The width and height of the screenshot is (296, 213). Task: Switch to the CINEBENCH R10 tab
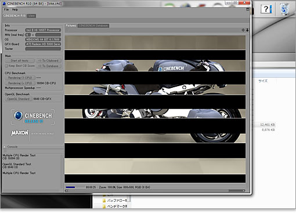(15, 16)
